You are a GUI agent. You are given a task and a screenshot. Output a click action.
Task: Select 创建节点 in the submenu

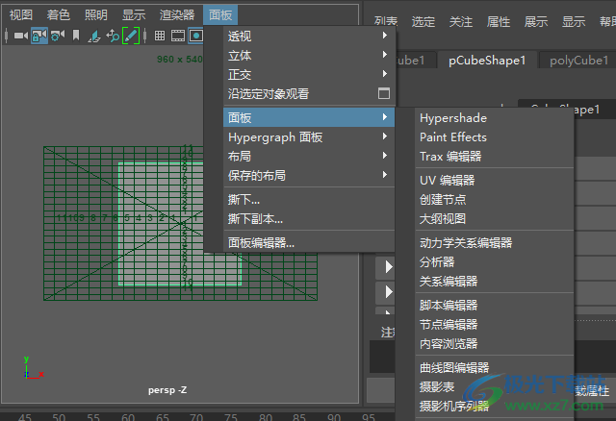pos(494,200)
